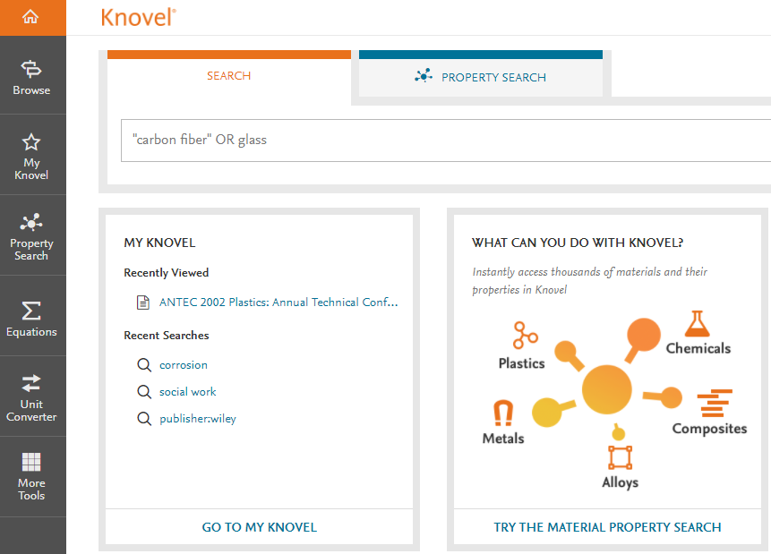771x554 pixels.
Task: Click the Alloys label in the graphic
Action: click(621, 482)
